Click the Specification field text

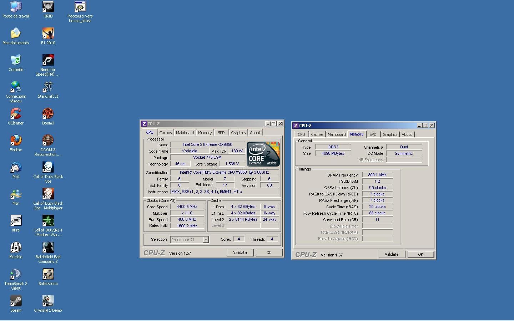point(225,173)
